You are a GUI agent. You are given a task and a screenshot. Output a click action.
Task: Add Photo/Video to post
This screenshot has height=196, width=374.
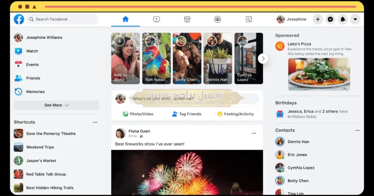click(138, 114)
